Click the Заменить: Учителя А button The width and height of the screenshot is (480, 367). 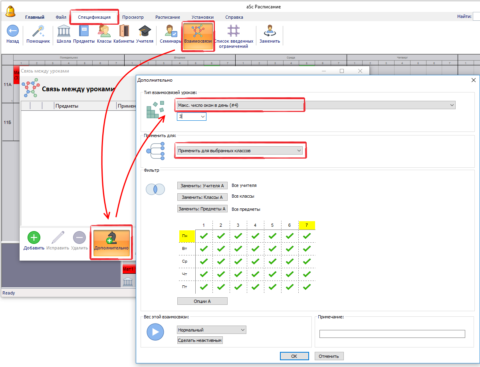(x=202, y=186)
